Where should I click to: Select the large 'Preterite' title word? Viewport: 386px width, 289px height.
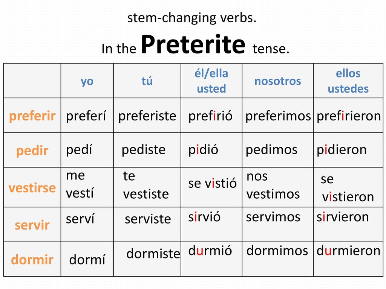(193, 44)
